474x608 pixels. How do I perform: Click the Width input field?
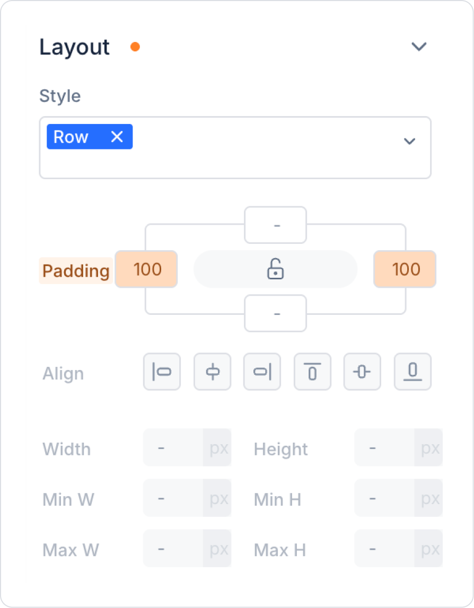(x=173, y=448)
